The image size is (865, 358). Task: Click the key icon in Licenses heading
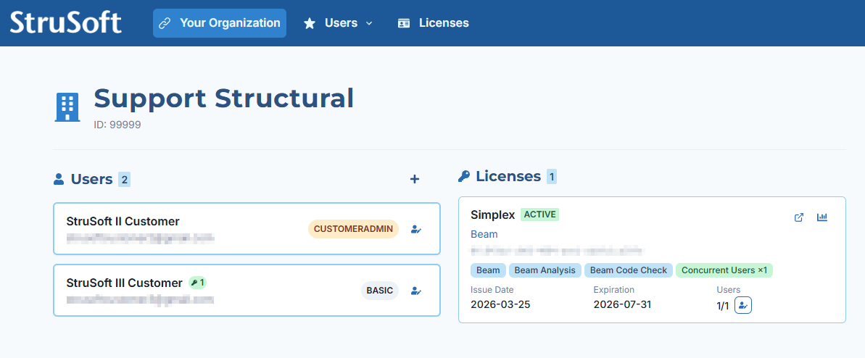coord(464,177)
